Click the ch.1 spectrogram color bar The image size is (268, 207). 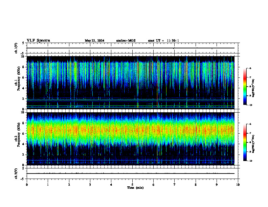click(x=245, y=87)
